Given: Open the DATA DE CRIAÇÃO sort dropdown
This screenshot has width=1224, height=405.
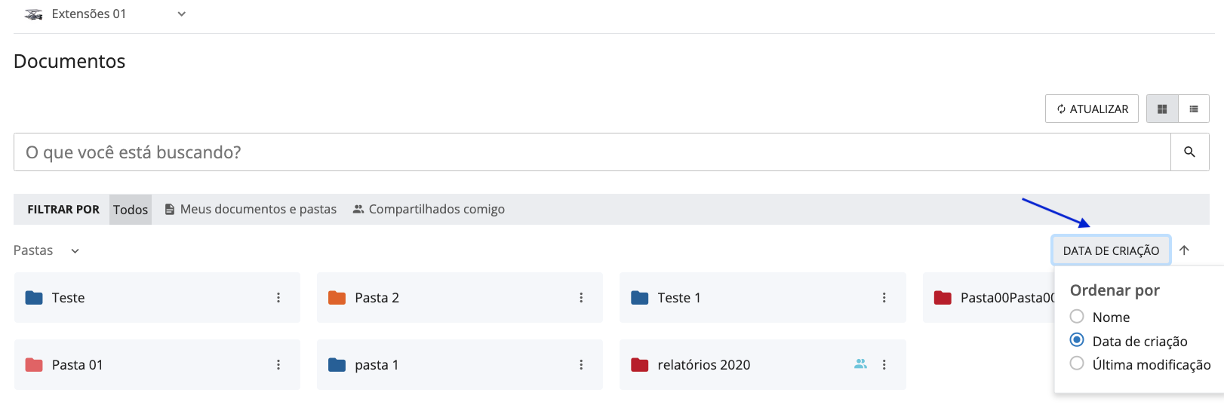Looking at the screenshot, I should (1111, 250).
